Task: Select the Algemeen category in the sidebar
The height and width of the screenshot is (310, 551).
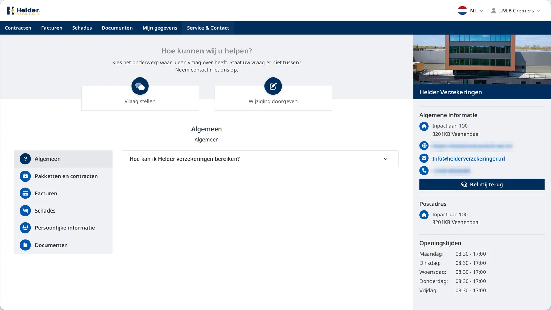Action: click(63, 159)
